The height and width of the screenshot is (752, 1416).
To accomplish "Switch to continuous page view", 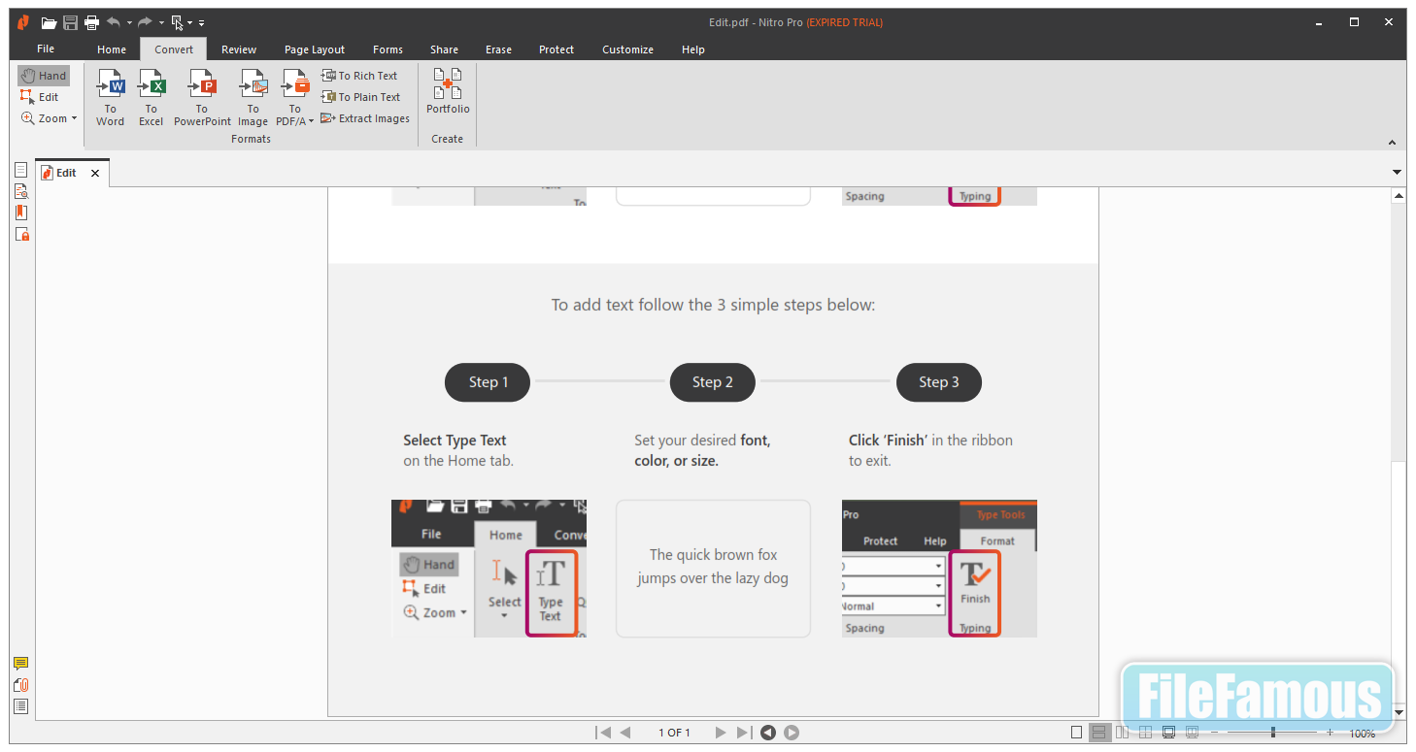I will (x=1099, y=733).
